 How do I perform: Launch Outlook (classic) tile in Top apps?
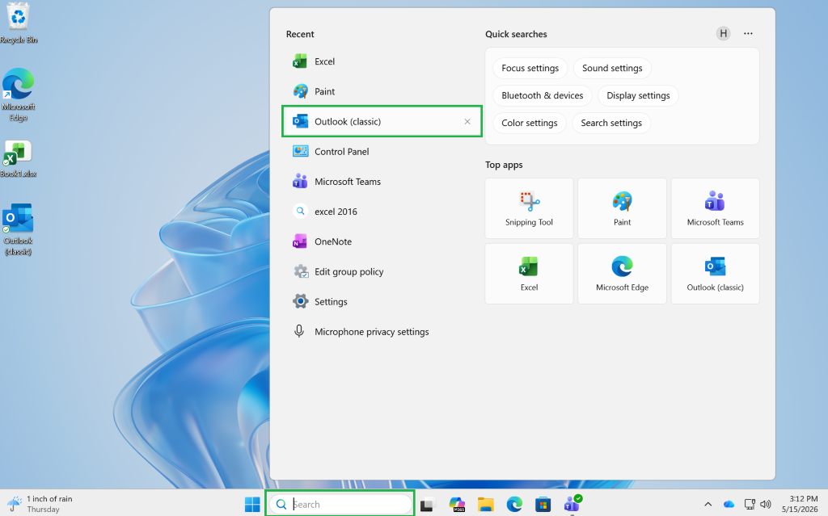pos(715,274)
